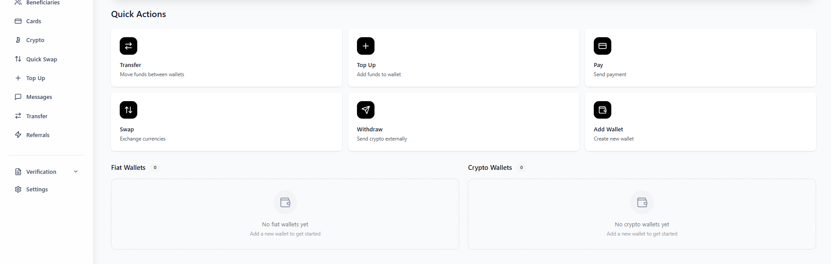This screenshot has height=264, width=831.
Task: Click the Add Wallet icon
Action: click(602, 110)
